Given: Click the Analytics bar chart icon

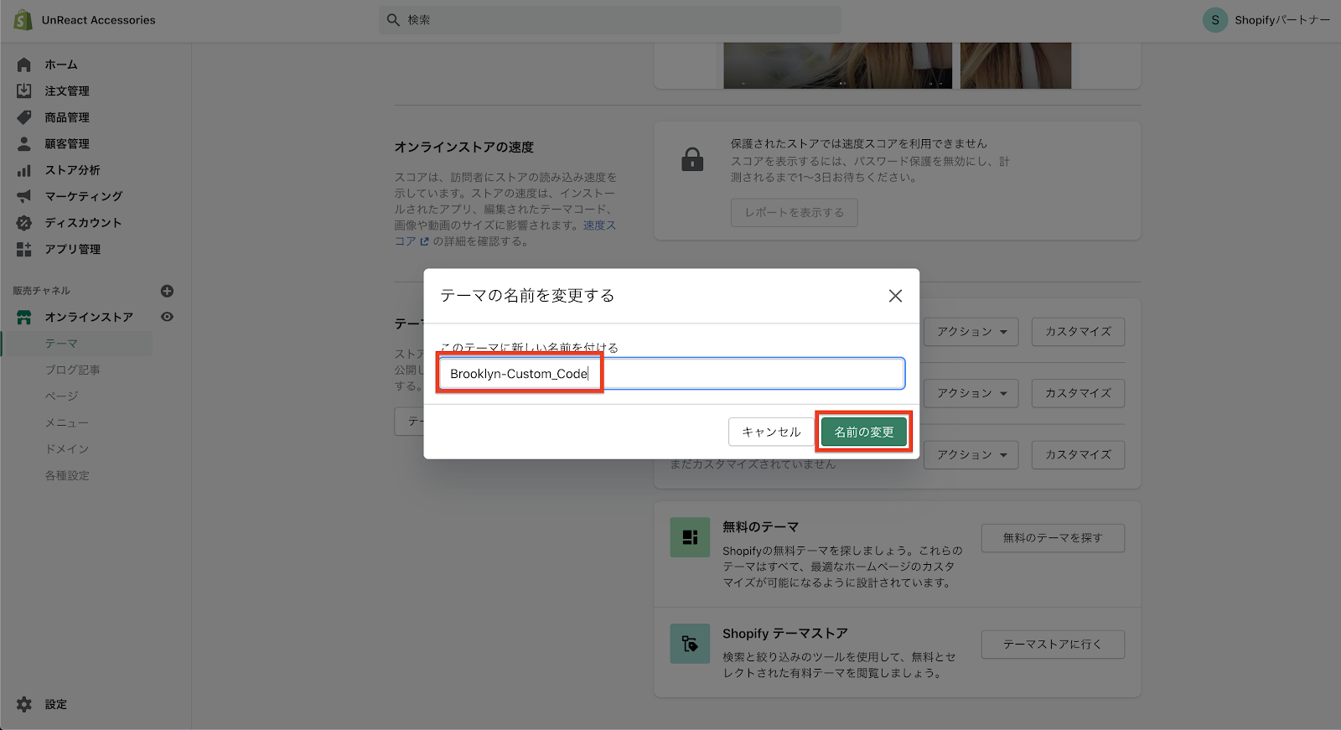Looking at the screenshot, I should [24, 170].
